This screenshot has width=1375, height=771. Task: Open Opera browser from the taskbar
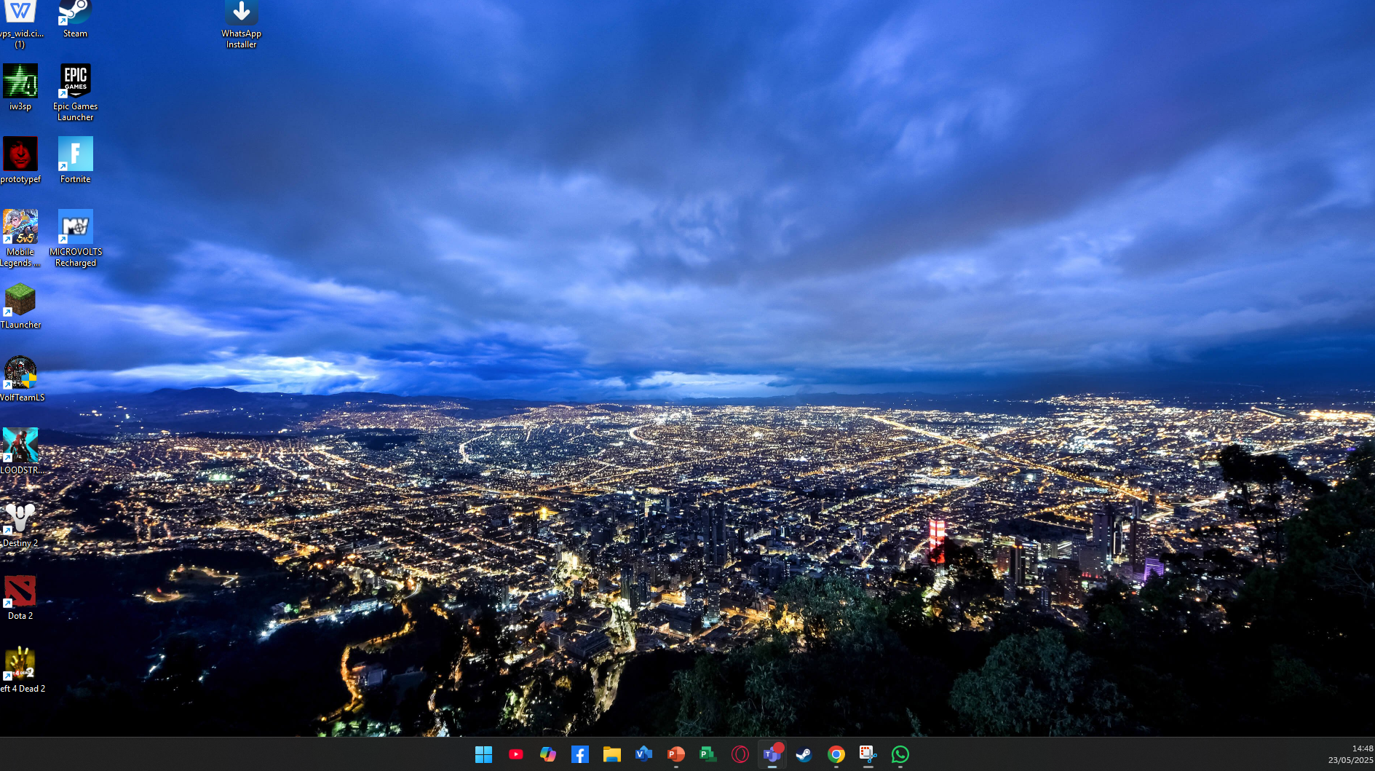(740, 754)
